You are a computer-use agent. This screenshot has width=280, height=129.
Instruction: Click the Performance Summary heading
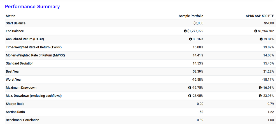tap(32, 6)
